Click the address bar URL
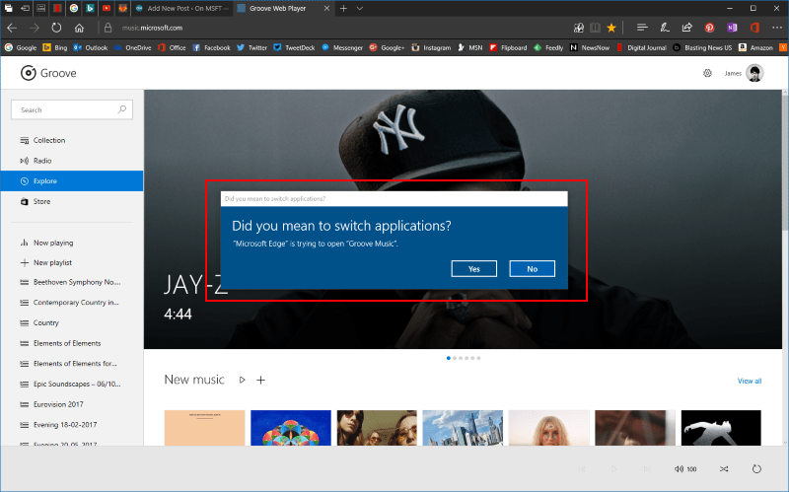Image resolution: width=789 pixels, height=492 pixels. pyautogui.click(x=152, y=29)
